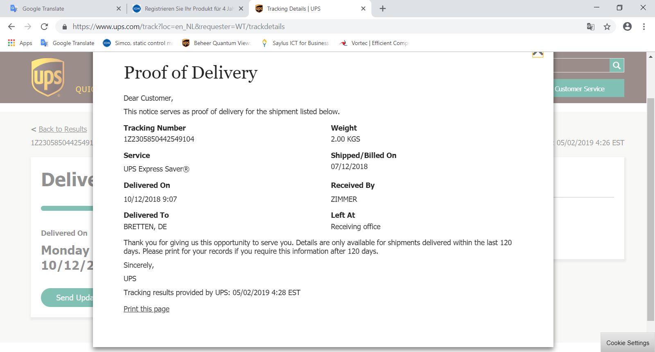The height and width of the screenshot is (352, 655).
Task: Open the Chrome profile account icon
Action: [x=627, y=27]
